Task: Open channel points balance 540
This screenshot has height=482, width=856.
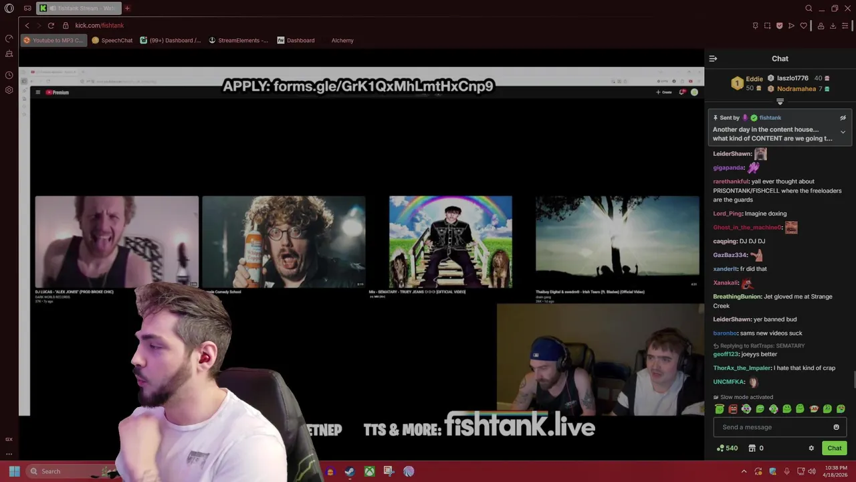Action: point(727,449)
